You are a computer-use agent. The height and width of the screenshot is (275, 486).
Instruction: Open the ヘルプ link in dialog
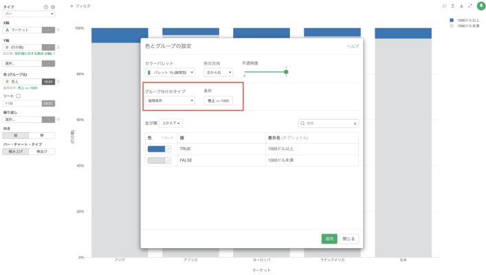coord(352,46)
